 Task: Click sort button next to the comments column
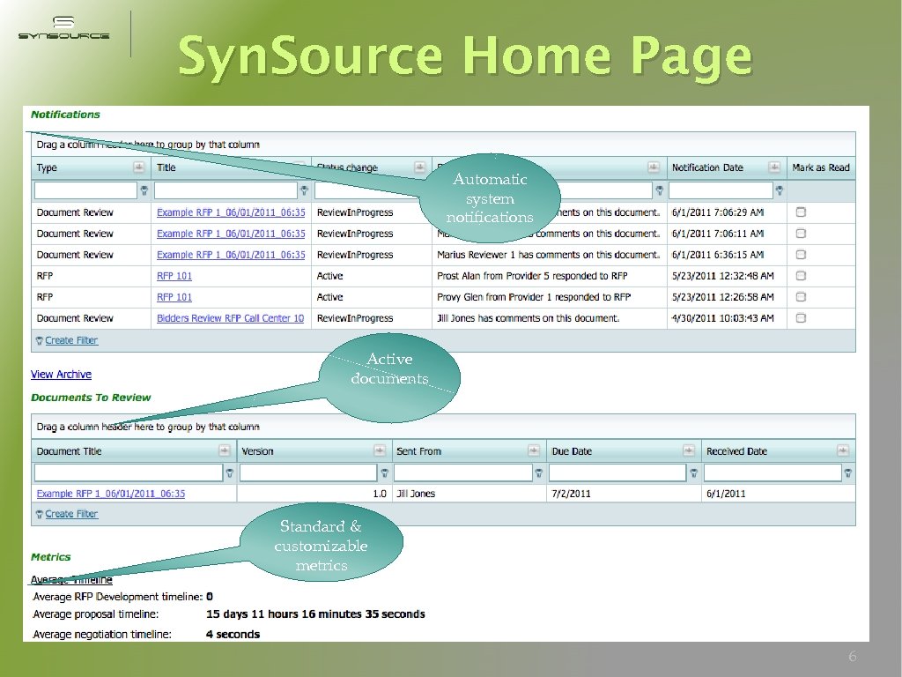coord(654,167)
